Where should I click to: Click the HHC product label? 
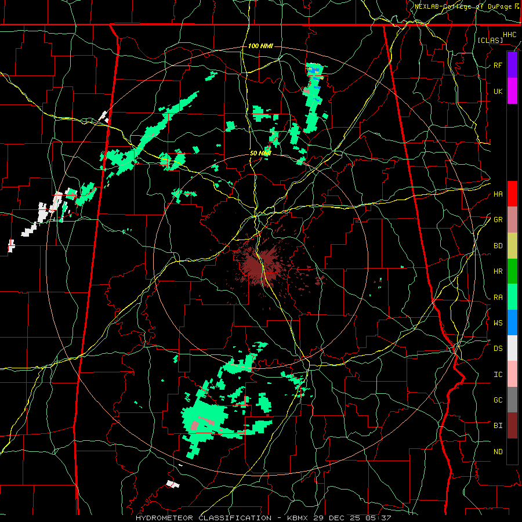click(x=510, y=35)
